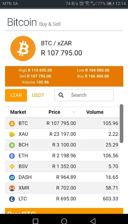Click the magnifier icon in search box
The width and height of the screenshot is (128, 224).
click(x=61, y=95)
